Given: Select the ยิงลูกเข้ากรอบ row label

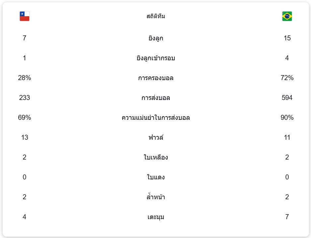Looking at the screenshot, I should click(x=155, y=58).
